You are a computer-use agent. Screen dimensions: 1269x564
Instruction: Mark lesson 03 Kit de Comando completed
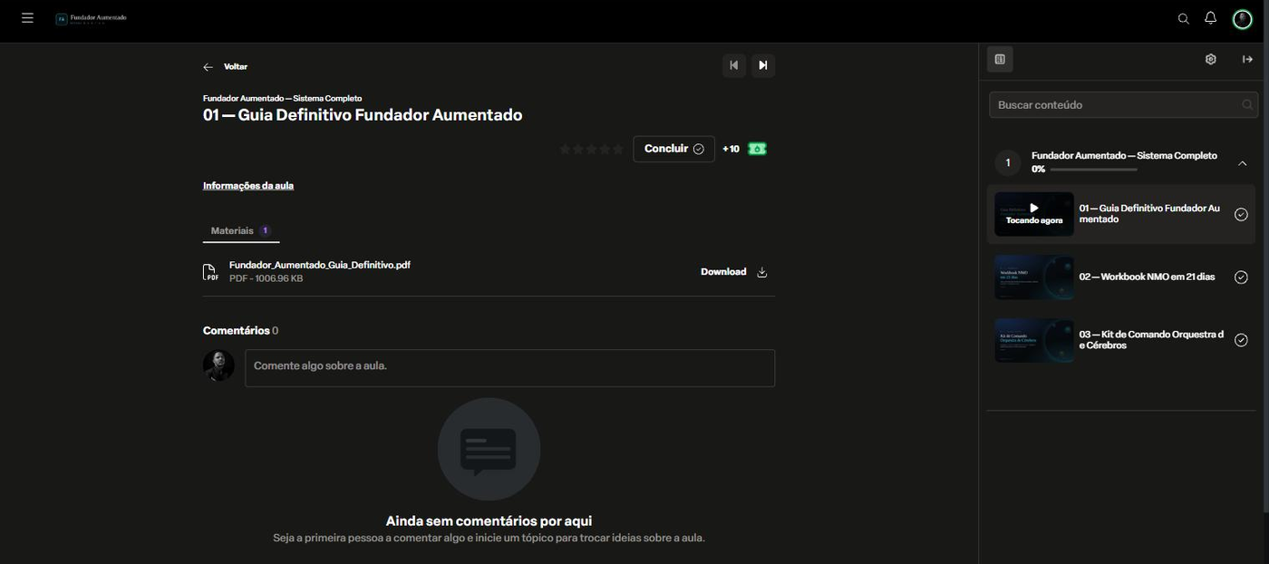pyautogui.click(x=1241, y=340)
